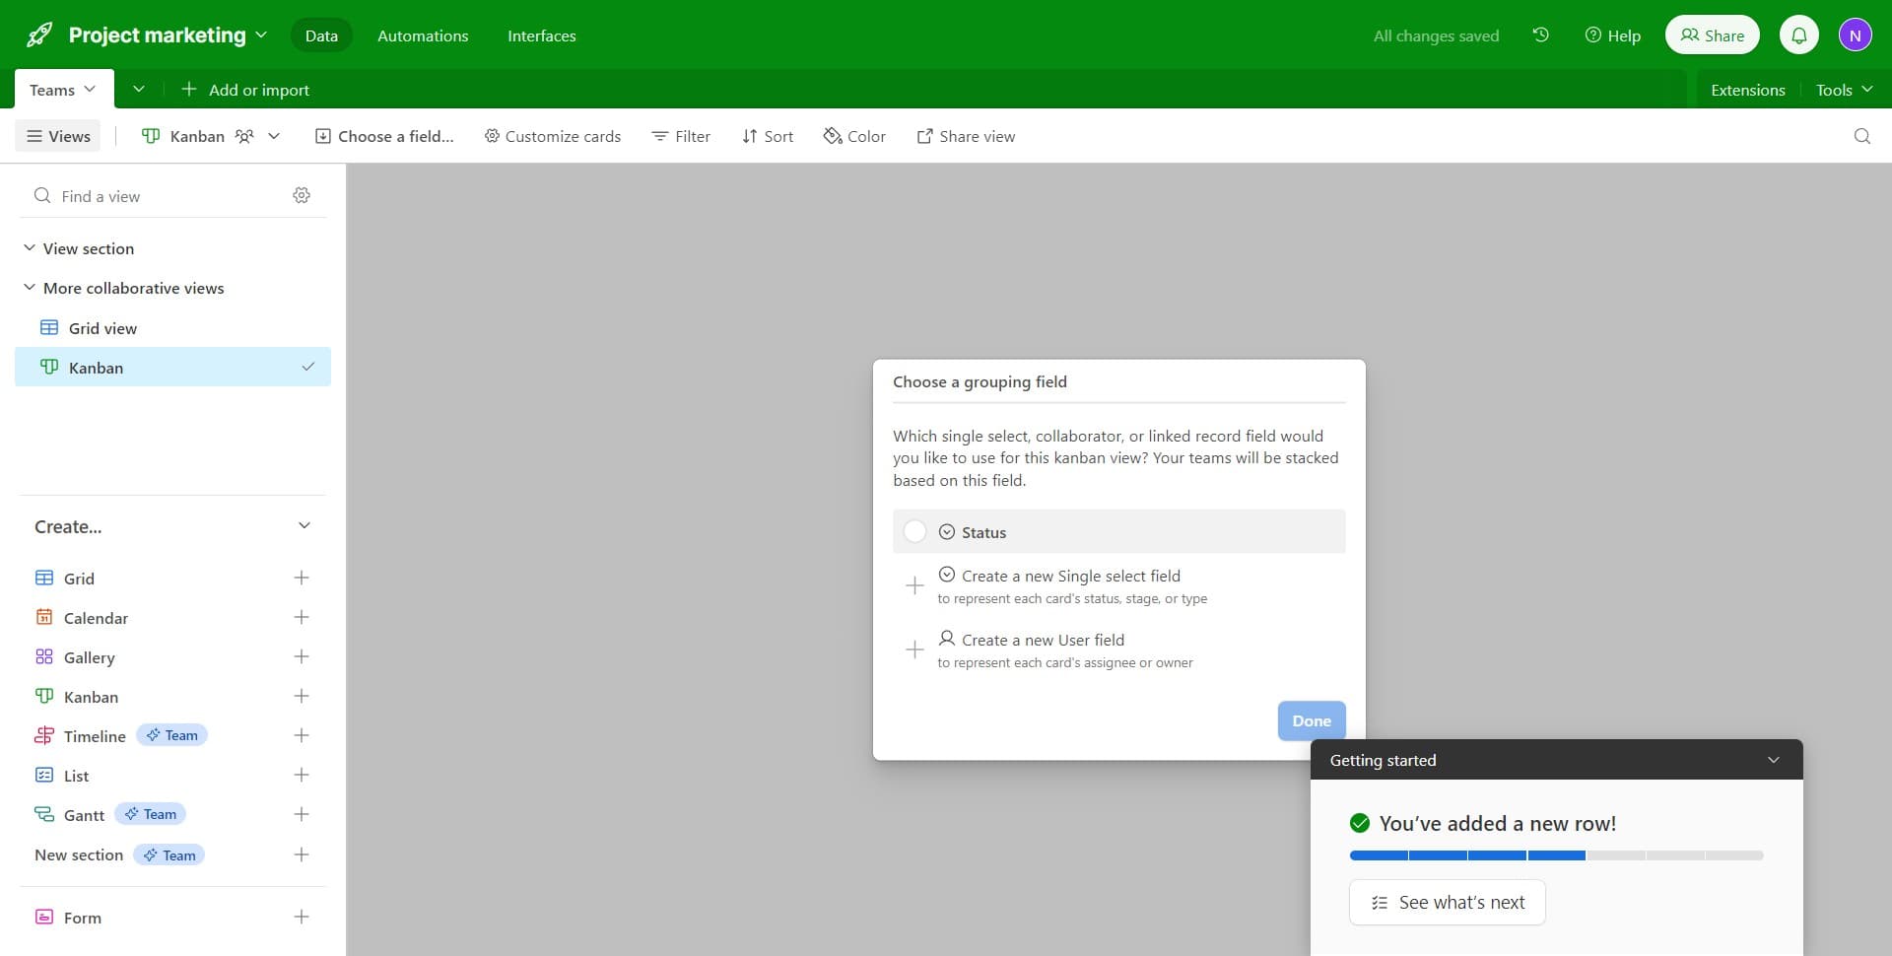The width and height of the screenshot is (1892, 956).
Task: Open search in the Kanban toolbar
Action: pyautogui.click(x=1861, y=136)
